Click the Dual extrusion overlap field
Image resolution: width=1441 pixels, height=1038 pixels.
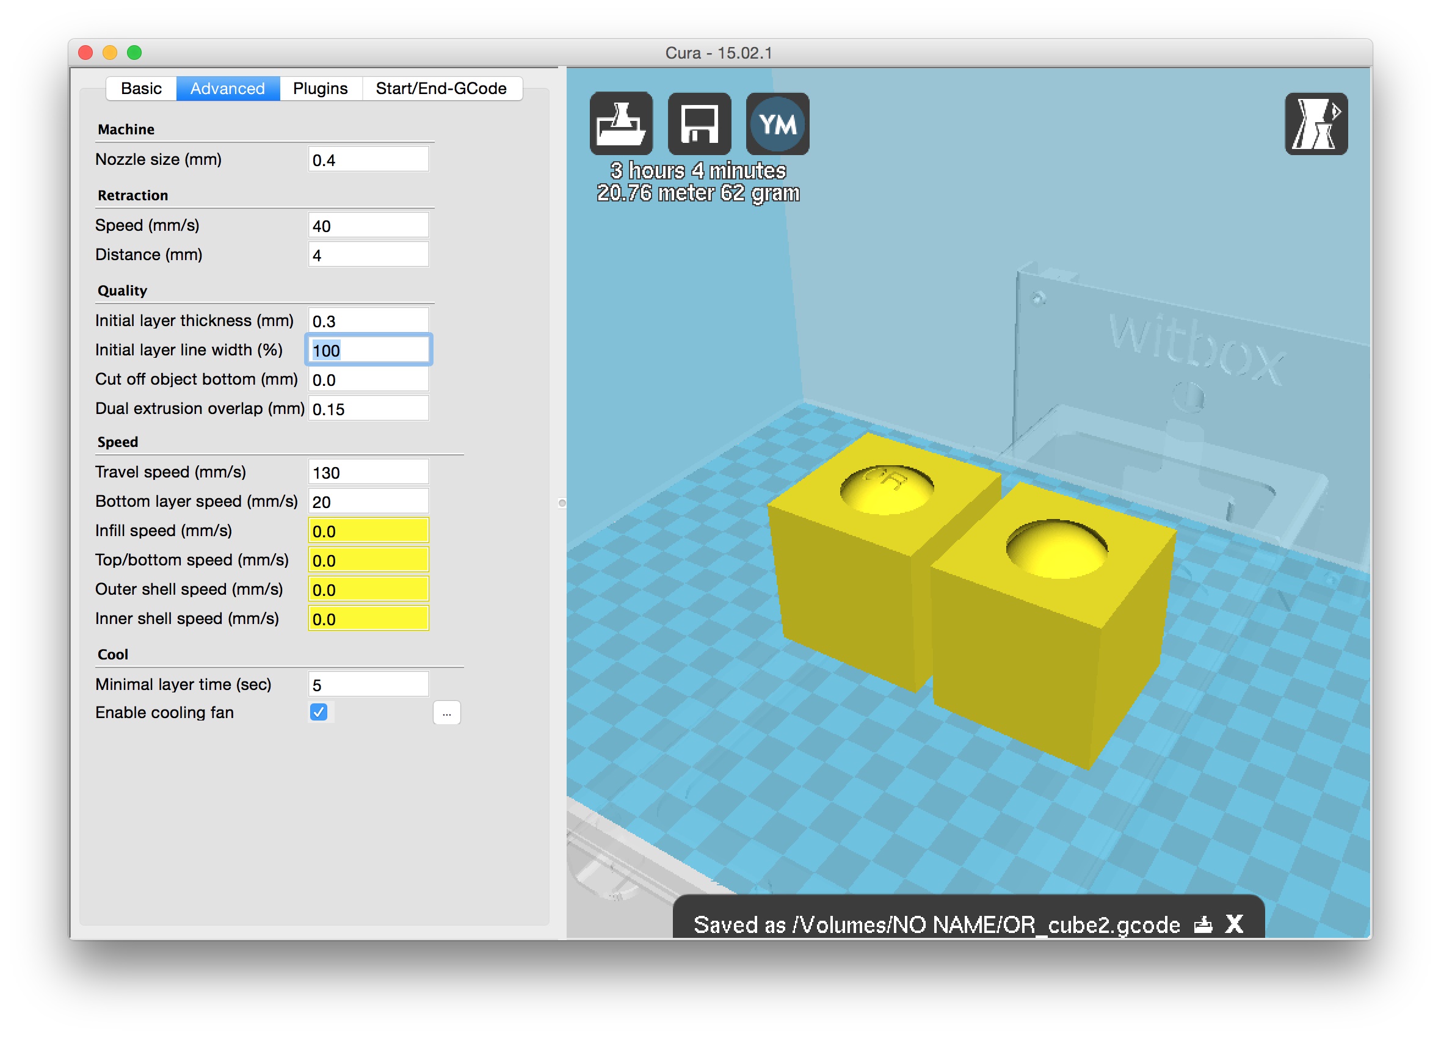[x=368, y=408]
